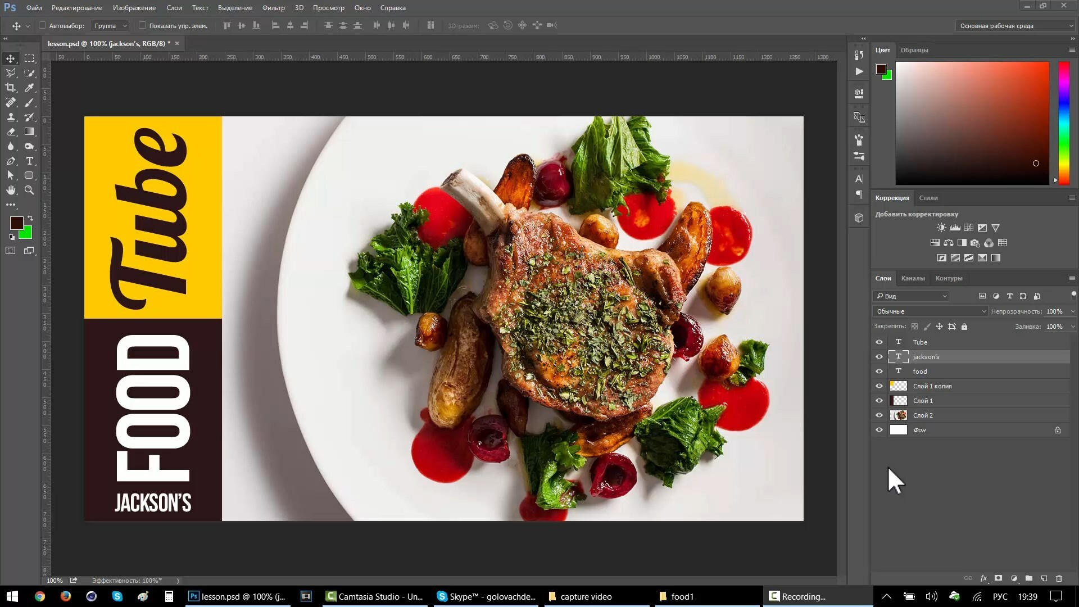Click the Add layer style fx icon

coord(983,578)
